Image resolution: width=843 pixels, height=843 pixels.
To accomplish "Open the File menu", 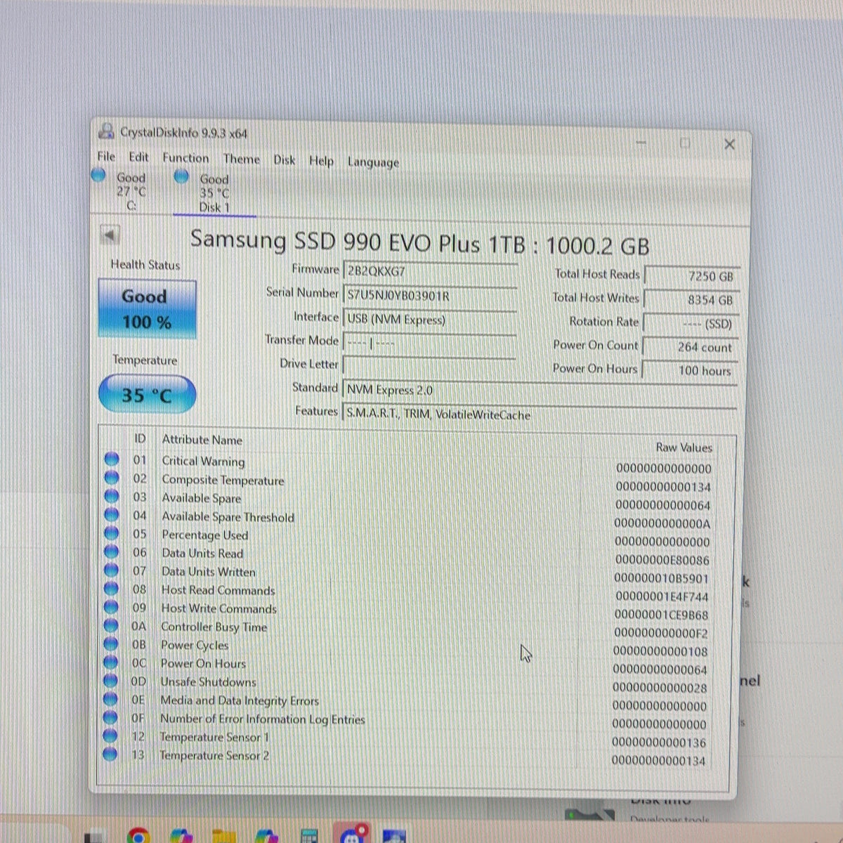I will 106,157.
